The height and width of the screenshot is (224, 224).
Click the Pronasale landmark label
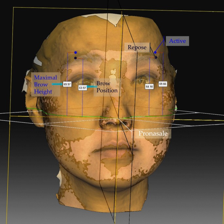153,133
